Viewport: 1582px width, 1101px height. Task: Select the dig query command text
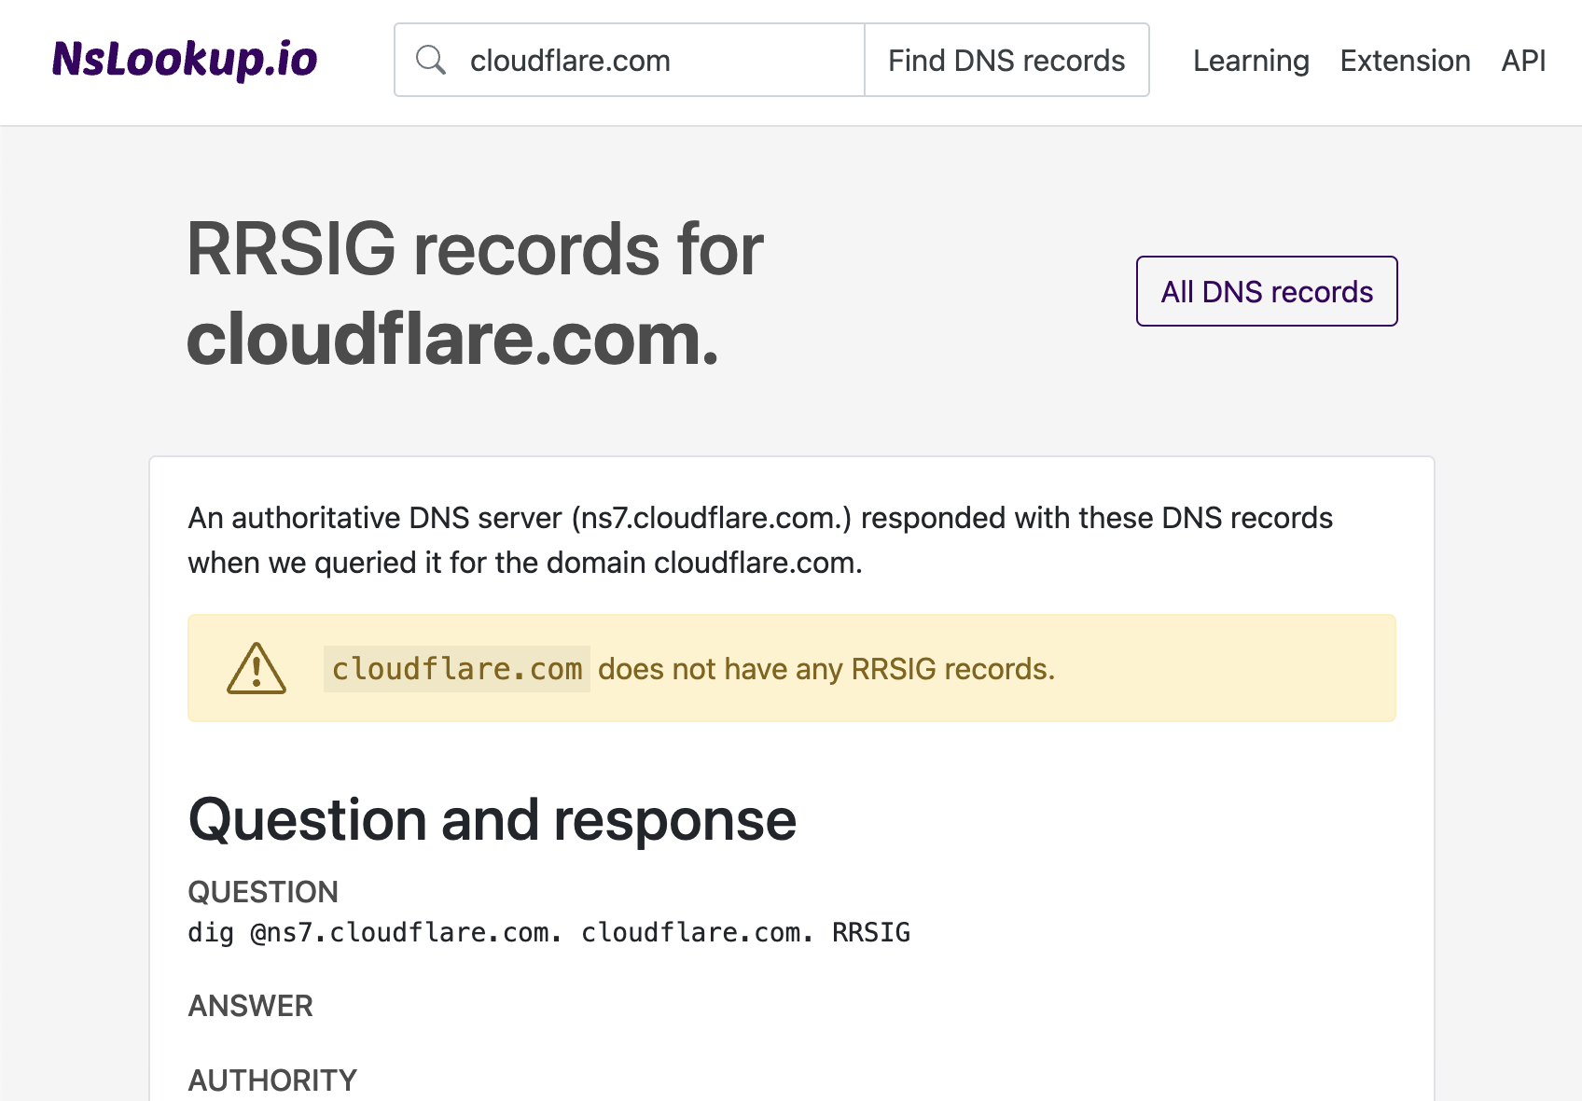click(548, 931)
